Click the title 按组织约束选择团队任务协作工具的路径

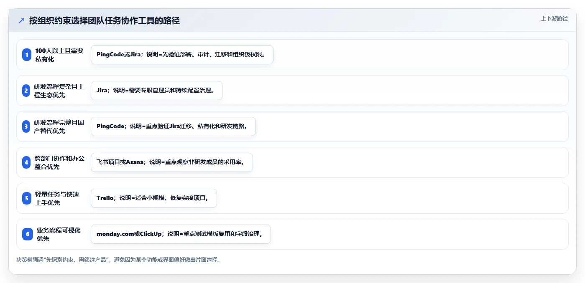tap(105, 20)
